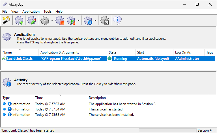This screenshot has height=133, width=217.
Task: Click 'The service has started.' description
Action: (x=106, y=109)
